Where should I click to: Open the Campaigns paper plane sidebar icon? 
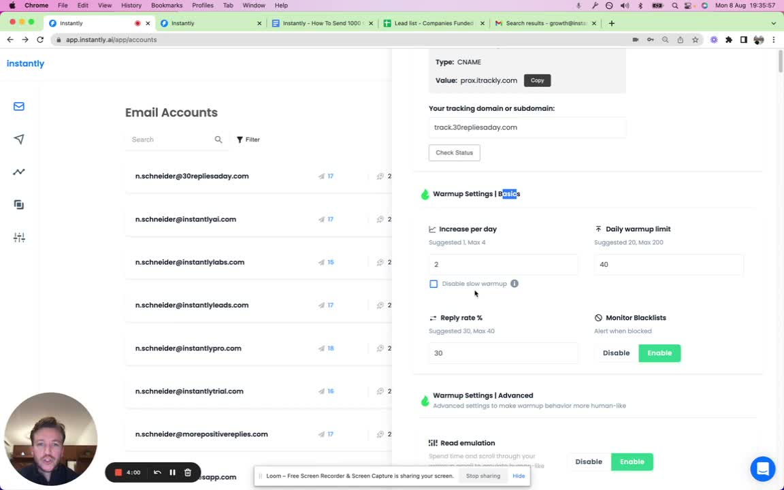tap(19, 139)
